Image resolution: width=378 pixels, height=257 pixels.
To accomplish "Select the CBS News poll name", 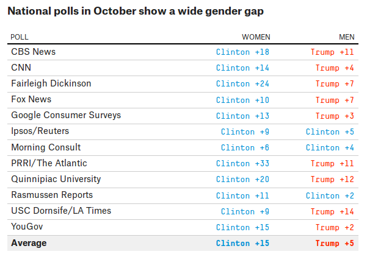I will [33, 52].
